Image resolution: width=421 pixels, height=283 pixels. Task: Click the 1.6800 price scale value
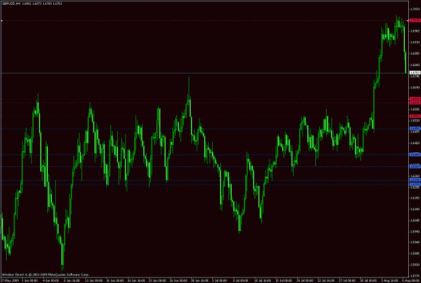point(415,65)
